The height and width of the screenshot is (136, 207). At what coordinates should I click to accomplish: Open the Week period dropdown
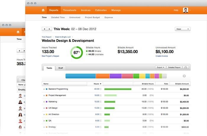pyautogui.click(x=182, y=29)
